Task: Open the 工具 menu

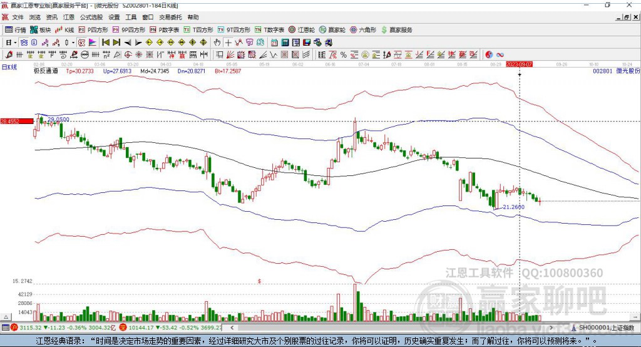Action: point(131,17)
